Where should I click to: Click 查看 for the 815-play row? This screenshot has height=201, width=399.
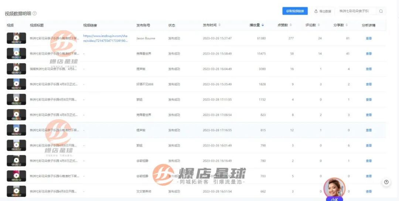click(369, 130)
